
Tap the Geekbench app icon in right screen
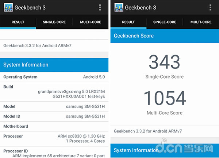click(x=119, y=7)
